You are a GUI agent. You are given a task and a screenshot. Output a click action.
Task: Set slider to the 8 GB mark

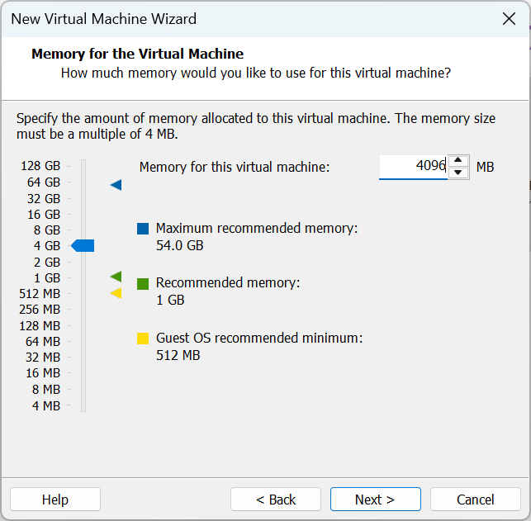click(83, 230)
